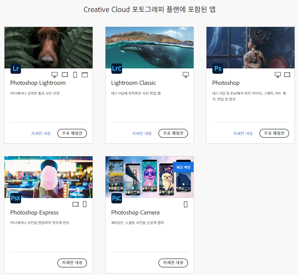Start 무료 체험판 for Photoshop Lightroom
The width and height of the screenshot is (298, 275).
(x=72, y=133)
